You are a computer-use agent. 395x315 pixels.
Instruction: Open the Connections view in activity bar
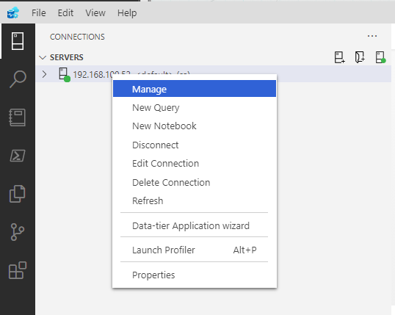click(x=18, y=41)
